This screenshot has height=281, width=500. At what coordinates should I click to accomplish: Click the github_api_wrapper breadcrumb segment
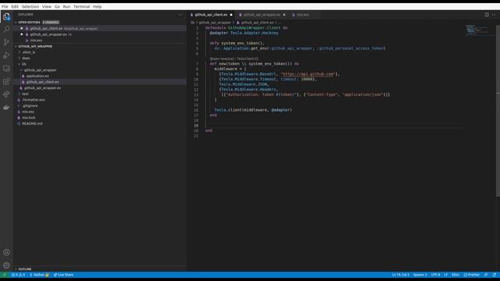[x=215, y=23]
